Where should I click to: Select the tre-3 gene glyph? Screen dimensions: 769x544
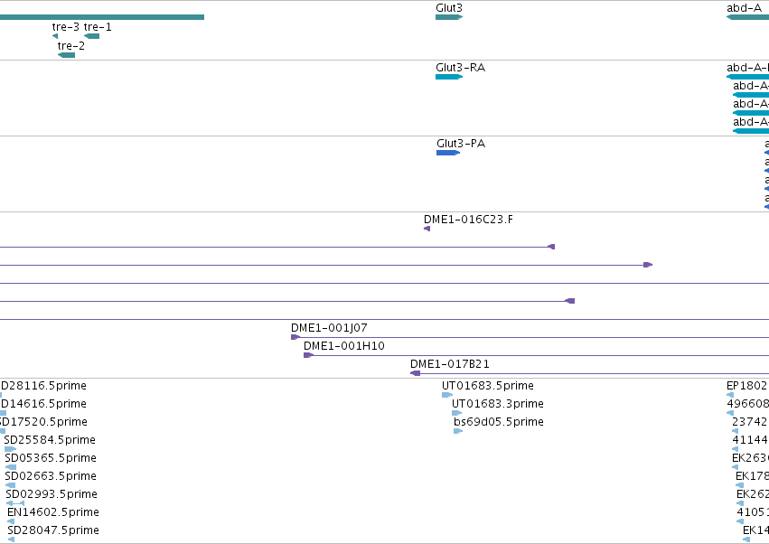pos(55,36)
